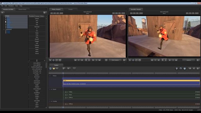This screenshot has width=201, height=113.
Task: Play the sequence in Secondary Viewport
Action: pos(166,60)
